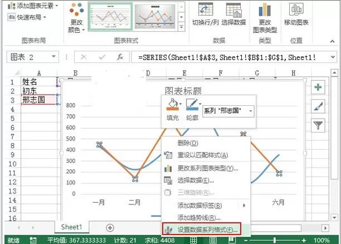Viewport: 341px width, 244px height.
Task: Switch to Normal view icon in status bar
Action: [x=193, y=240]
